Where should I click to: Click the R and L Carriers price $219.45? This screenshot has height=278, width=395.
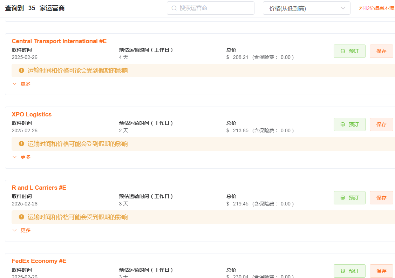pyautogui.click(x=237, y=204)
